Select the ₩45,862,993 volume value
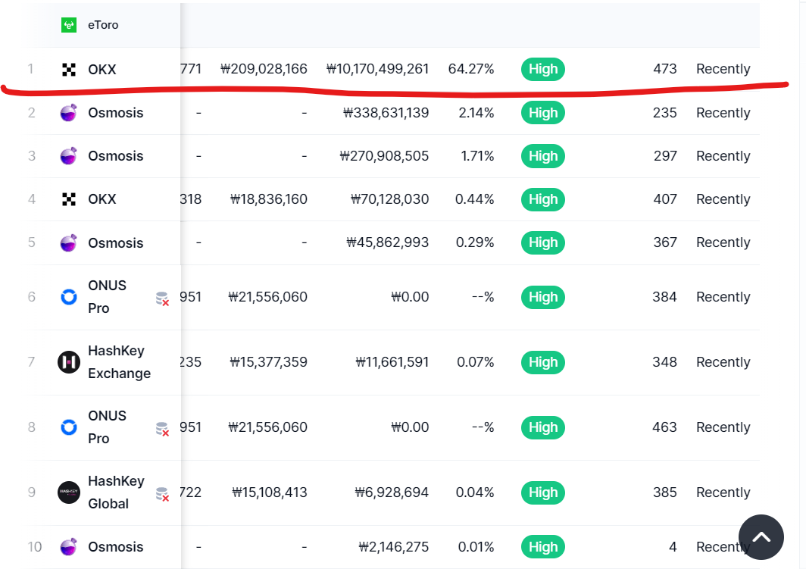806x569 pixels. (388, 242)
